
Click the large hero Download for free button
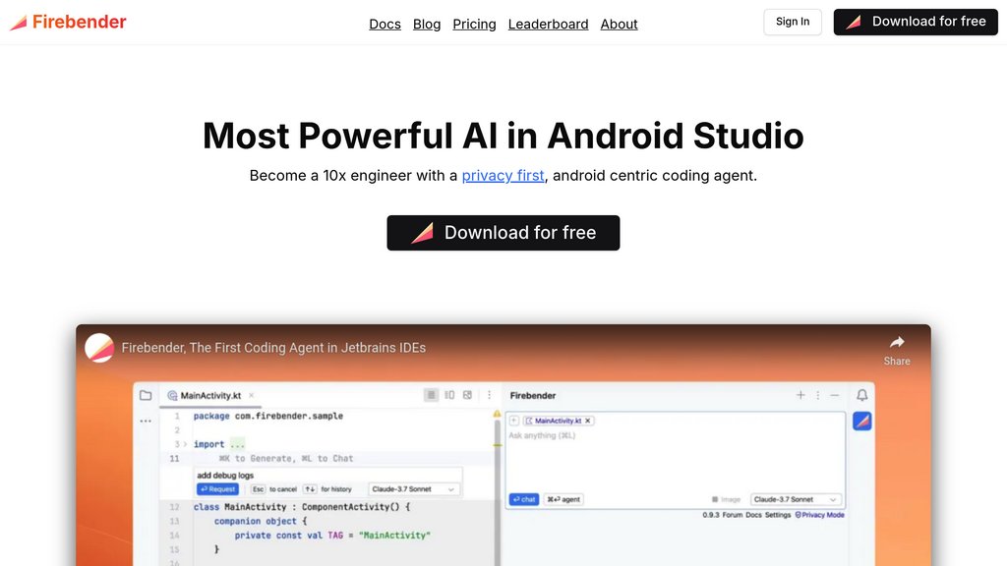coord(503,233)
